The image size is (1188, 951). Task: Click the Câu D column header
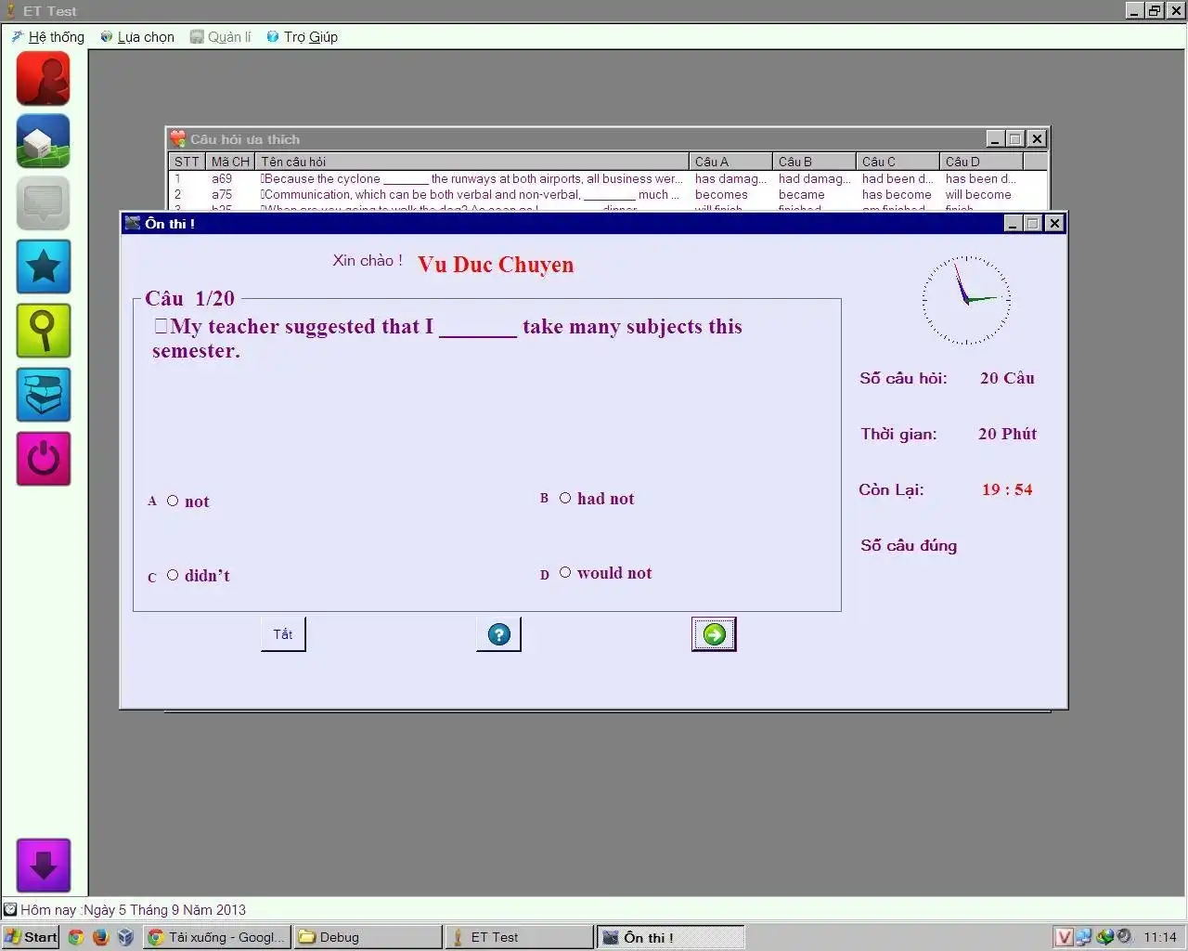pos(981,162)
